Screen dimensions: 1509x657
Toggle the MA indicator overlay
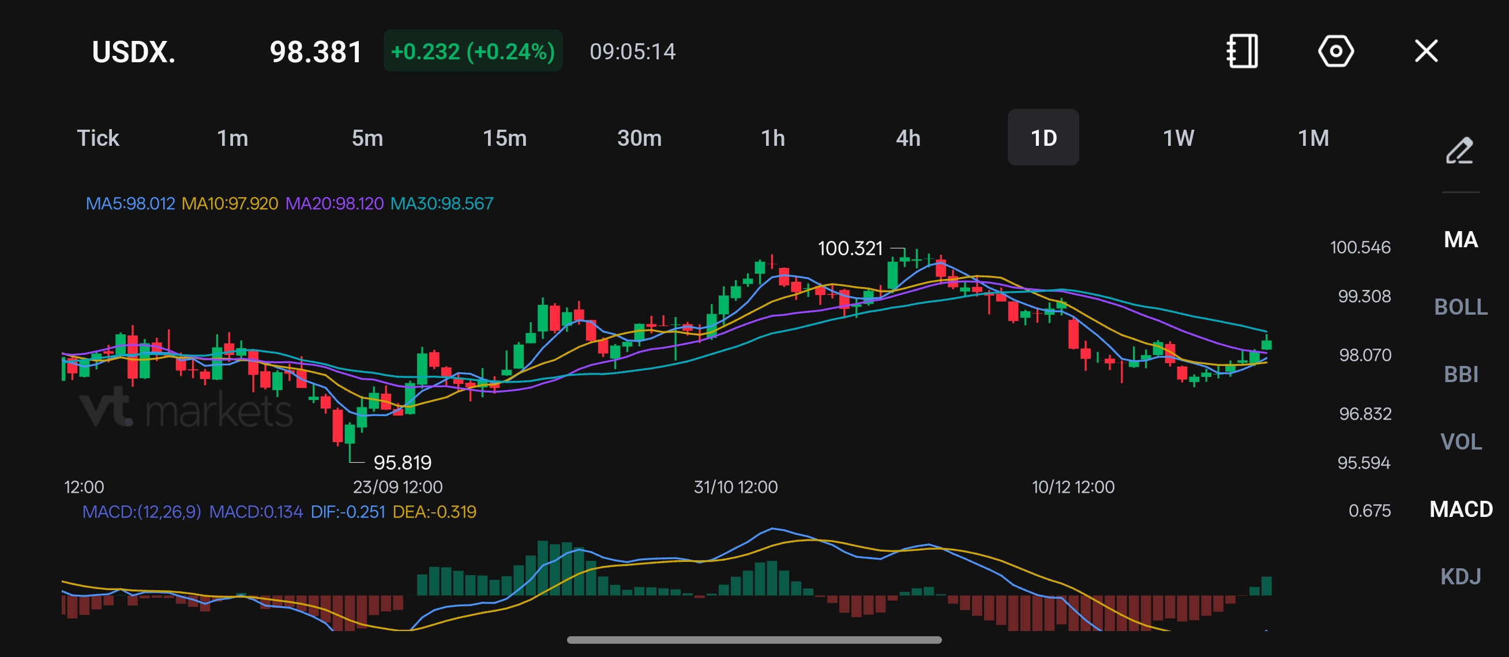click(x=1461, y=239)
